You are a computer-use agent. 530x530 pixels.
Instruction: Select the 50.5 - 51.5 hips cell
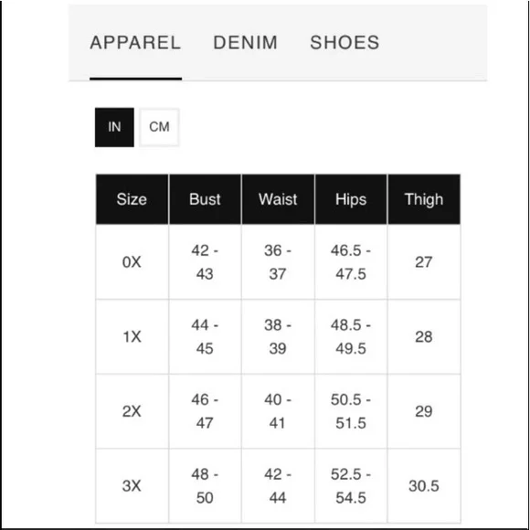(x=351, y=411)
